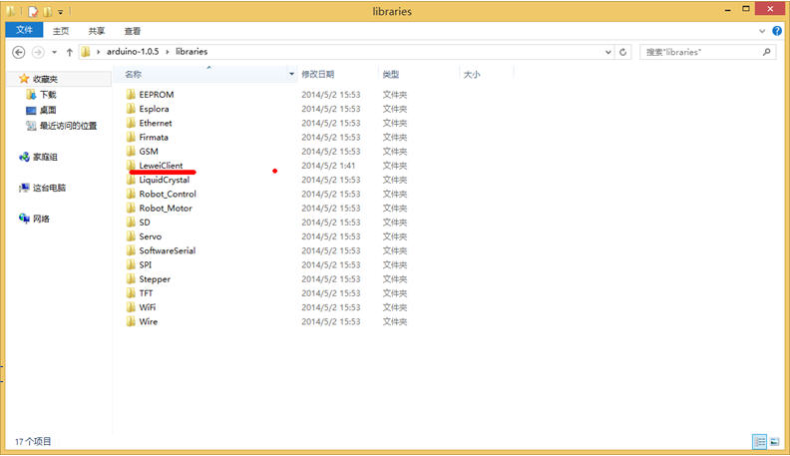Click arduino-1.0.5 in the address path
Image resolution: width=790 pixels, height=456 pixels.
(x=133, y=52)
